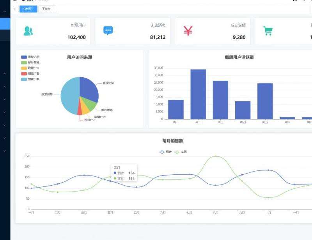This screenshot has height=240, width=312.
Task: Click the 实际 data point at 二月
Action: tap(58, 192)
